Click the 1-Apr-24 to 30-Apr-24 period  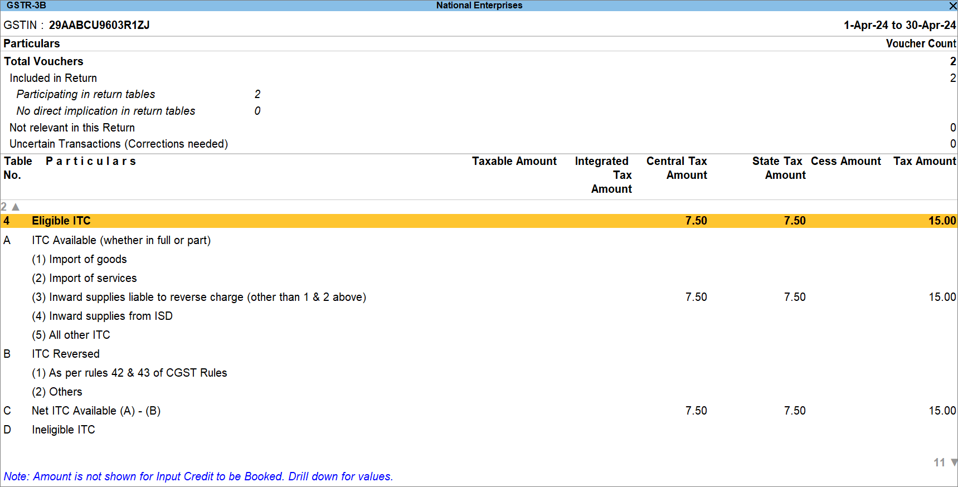(899, 25)
